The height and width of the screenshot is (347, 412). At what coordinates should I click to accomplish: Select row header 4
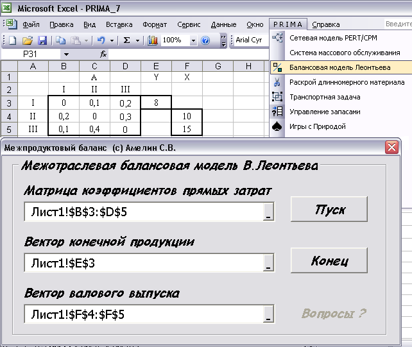tap(9, 116)
